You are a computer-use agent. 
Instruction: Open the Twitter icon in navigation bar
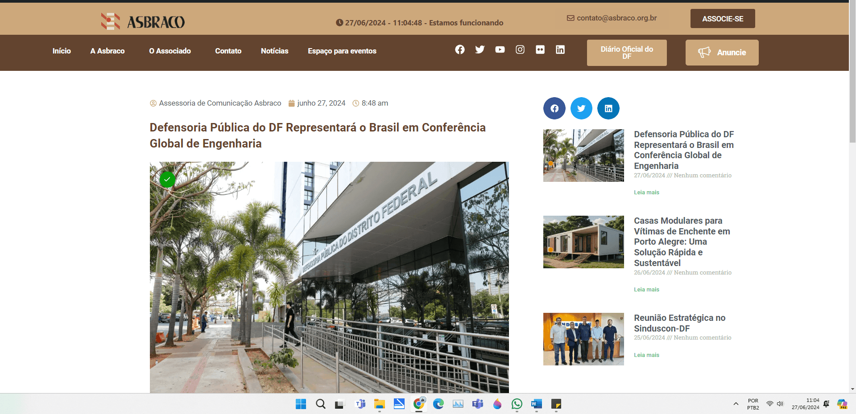[x=480, y=49]
